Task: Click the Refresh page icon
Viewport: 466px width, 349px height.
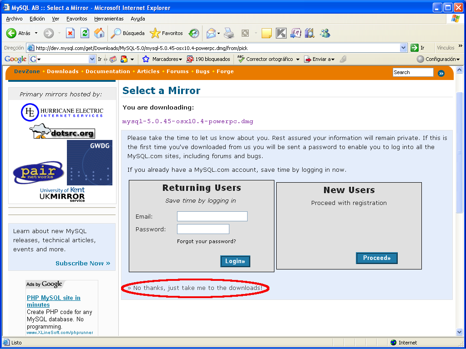Action: 85,33
